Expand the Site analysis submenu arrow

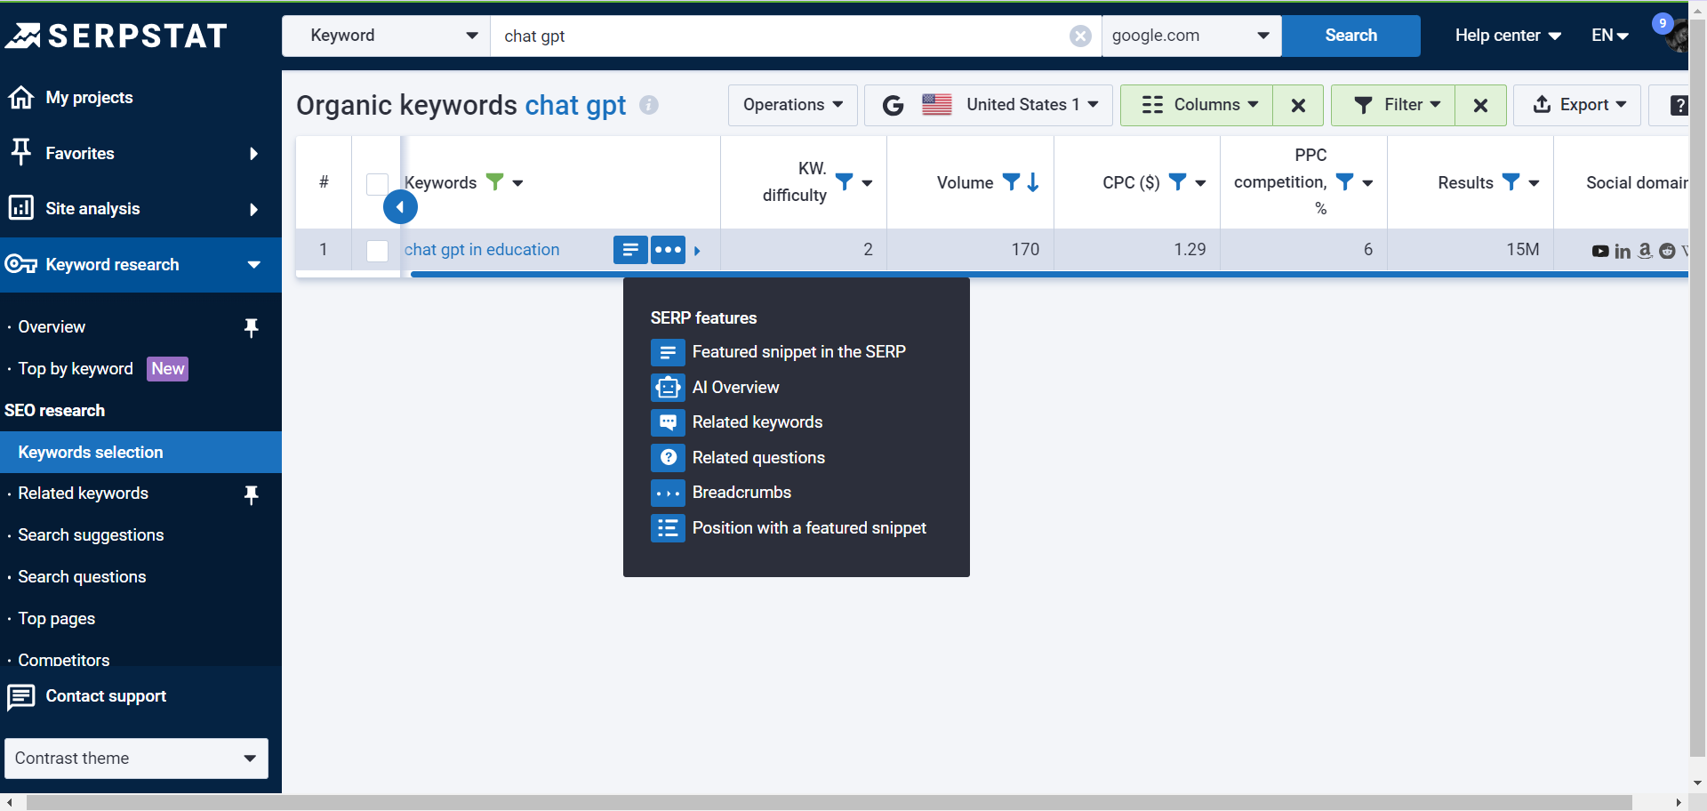pyautogui.click(x=254, y=210)
